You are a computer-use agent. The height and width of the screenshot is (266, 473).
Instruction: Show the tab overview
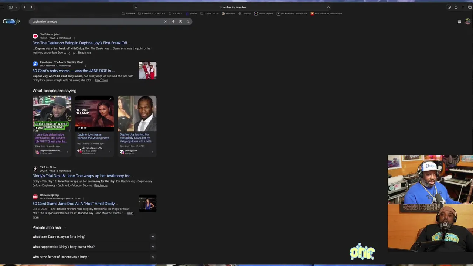[470, 7]
